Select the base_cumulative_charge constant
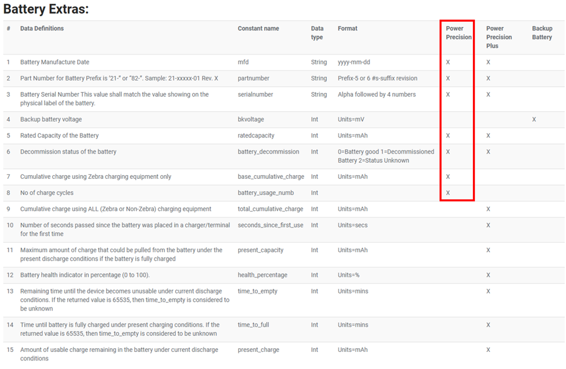566x369 pixels. pyautogui.click(x=270, y=177)
